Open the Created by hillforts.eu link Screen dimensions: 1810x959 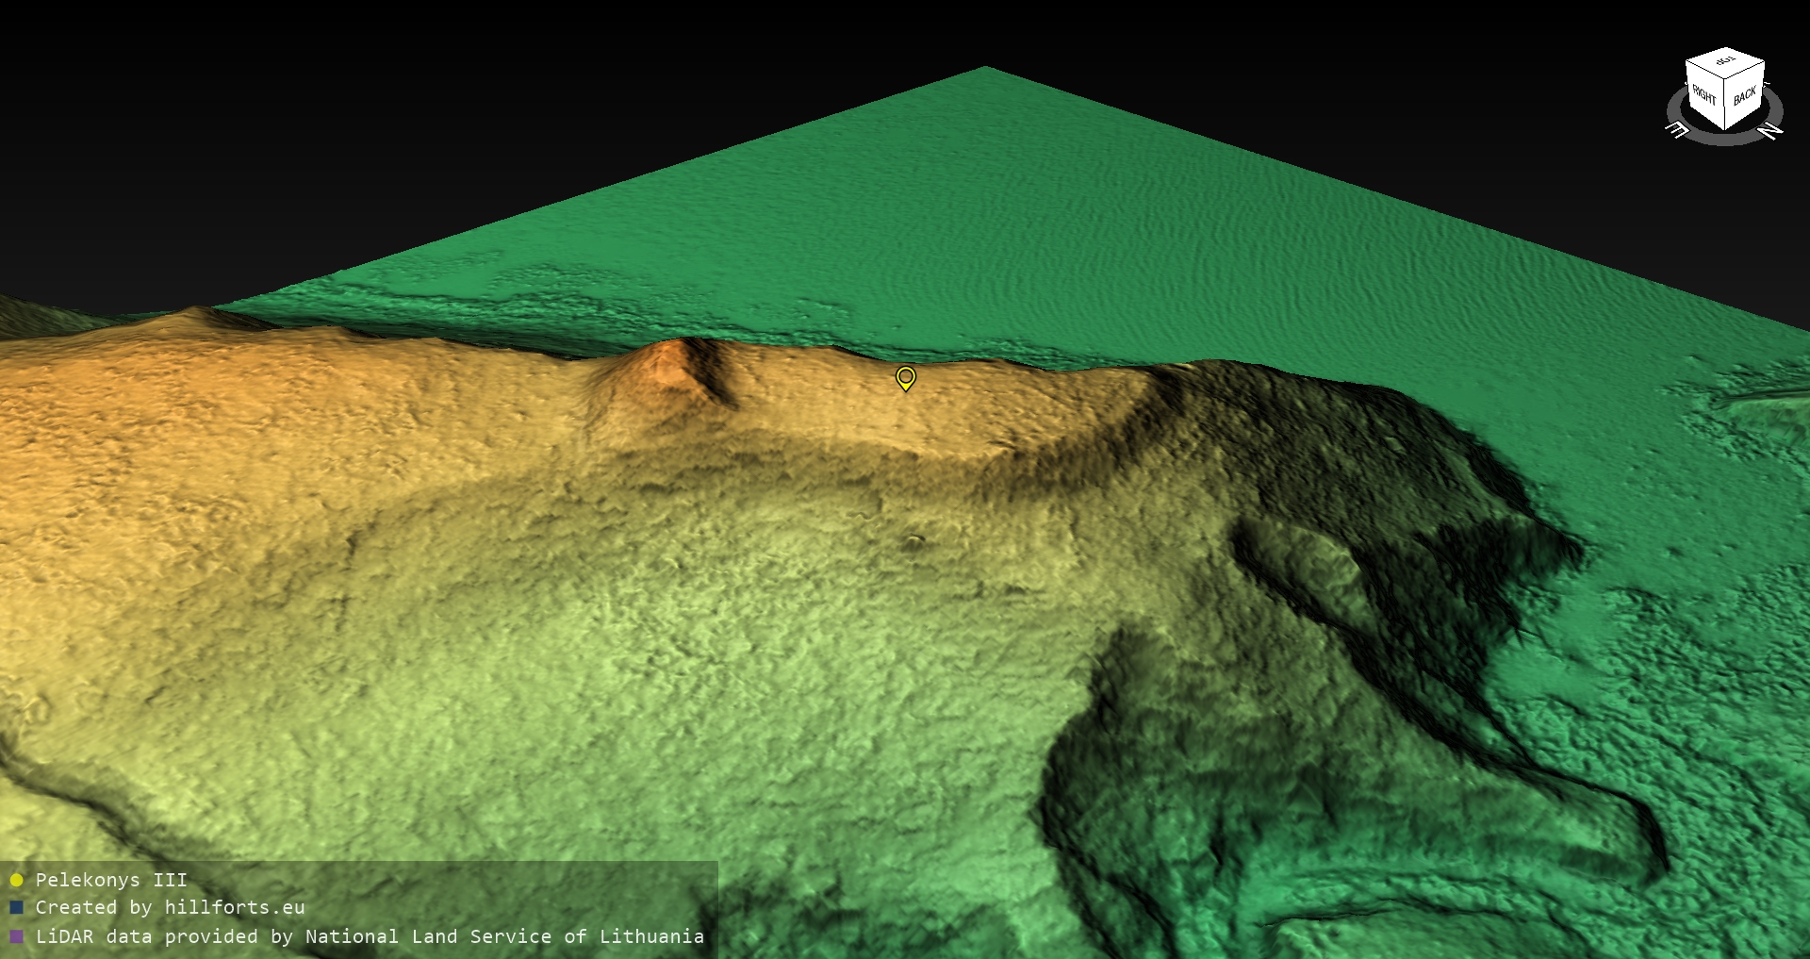pos(170,908)
